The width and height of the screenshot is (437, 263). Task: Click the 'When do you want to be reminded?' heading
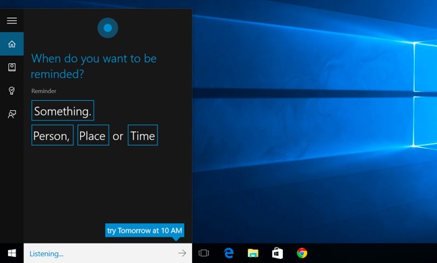(x=94, y=66)
